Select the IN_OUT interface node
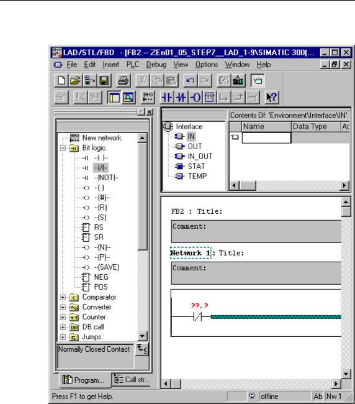The height and width of the screenshot is (404, 355). click(200, 157)
